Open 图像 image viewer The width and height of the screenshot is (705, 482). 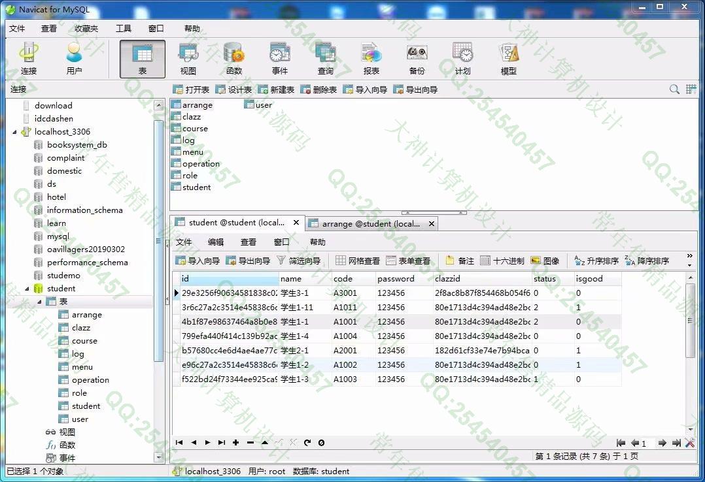[545, 261]
